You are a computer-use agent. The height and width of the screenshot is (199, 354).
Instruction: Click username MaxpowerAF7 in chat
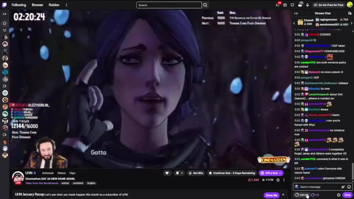(x=314, y=51)
